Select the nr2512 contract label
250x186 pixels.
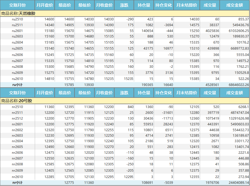(17, 118)
